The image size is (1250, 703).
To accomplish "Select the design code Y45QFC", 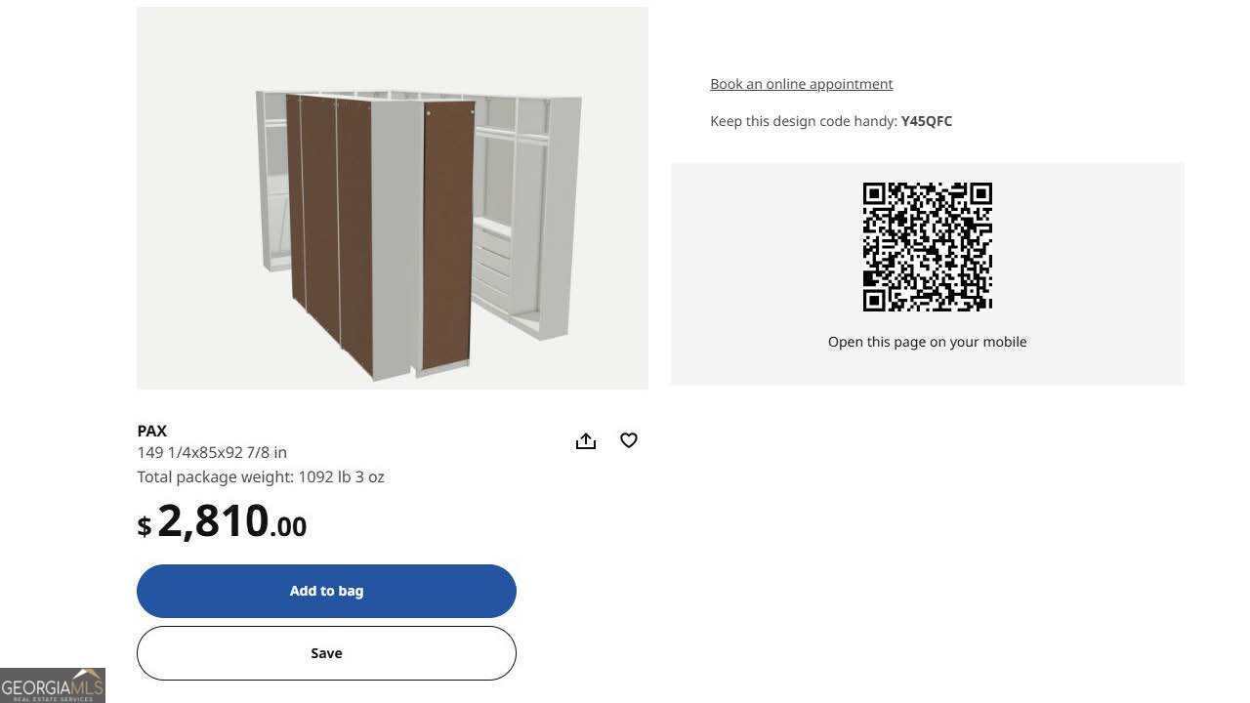I will [x=926, y=121].
